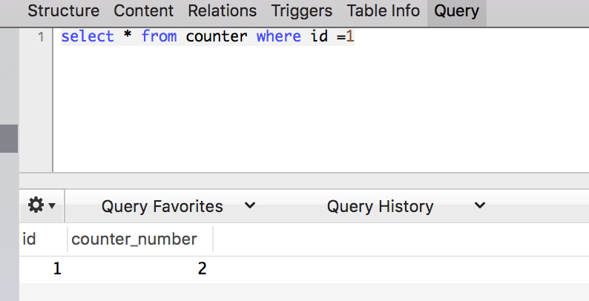This screenshot has height=301, width=589.
Task: Switch to the Structure tab
Action: 63,11
